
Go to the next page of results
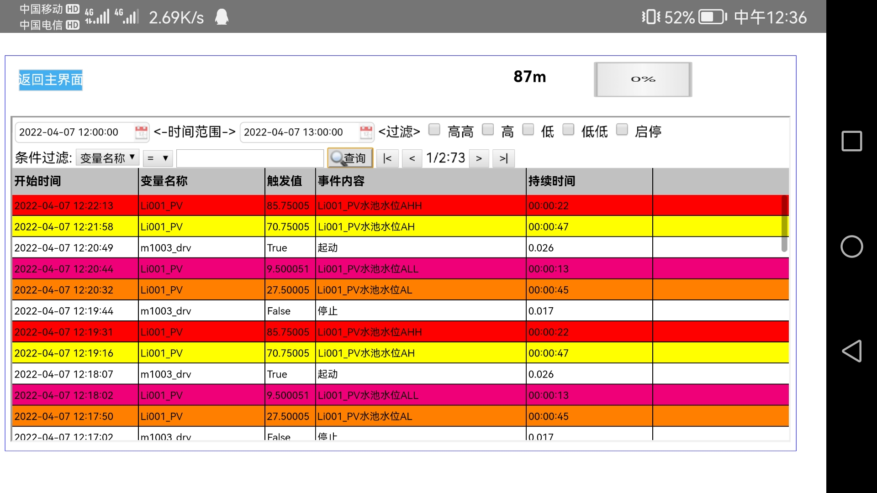point(479,158)
